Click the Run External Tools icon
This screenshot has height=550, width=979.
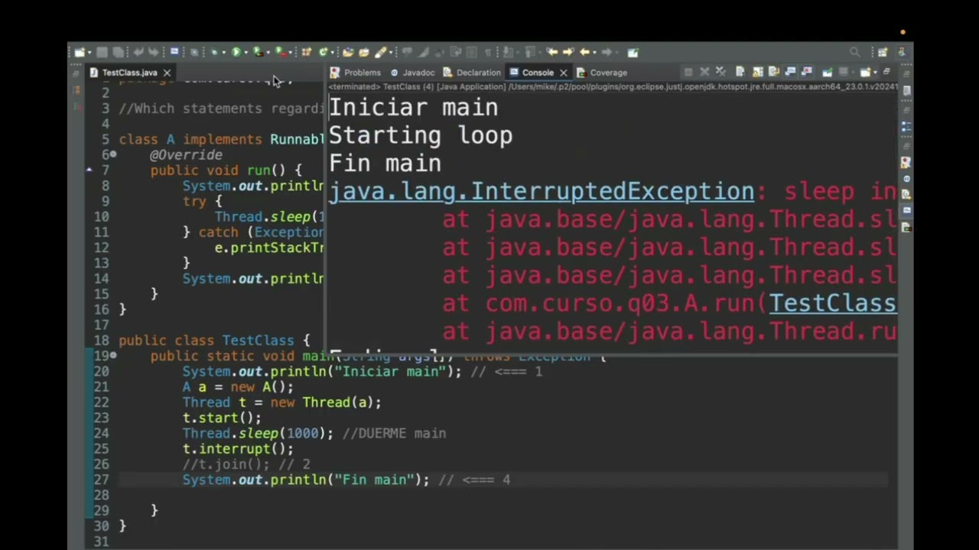tap(281, 53)
